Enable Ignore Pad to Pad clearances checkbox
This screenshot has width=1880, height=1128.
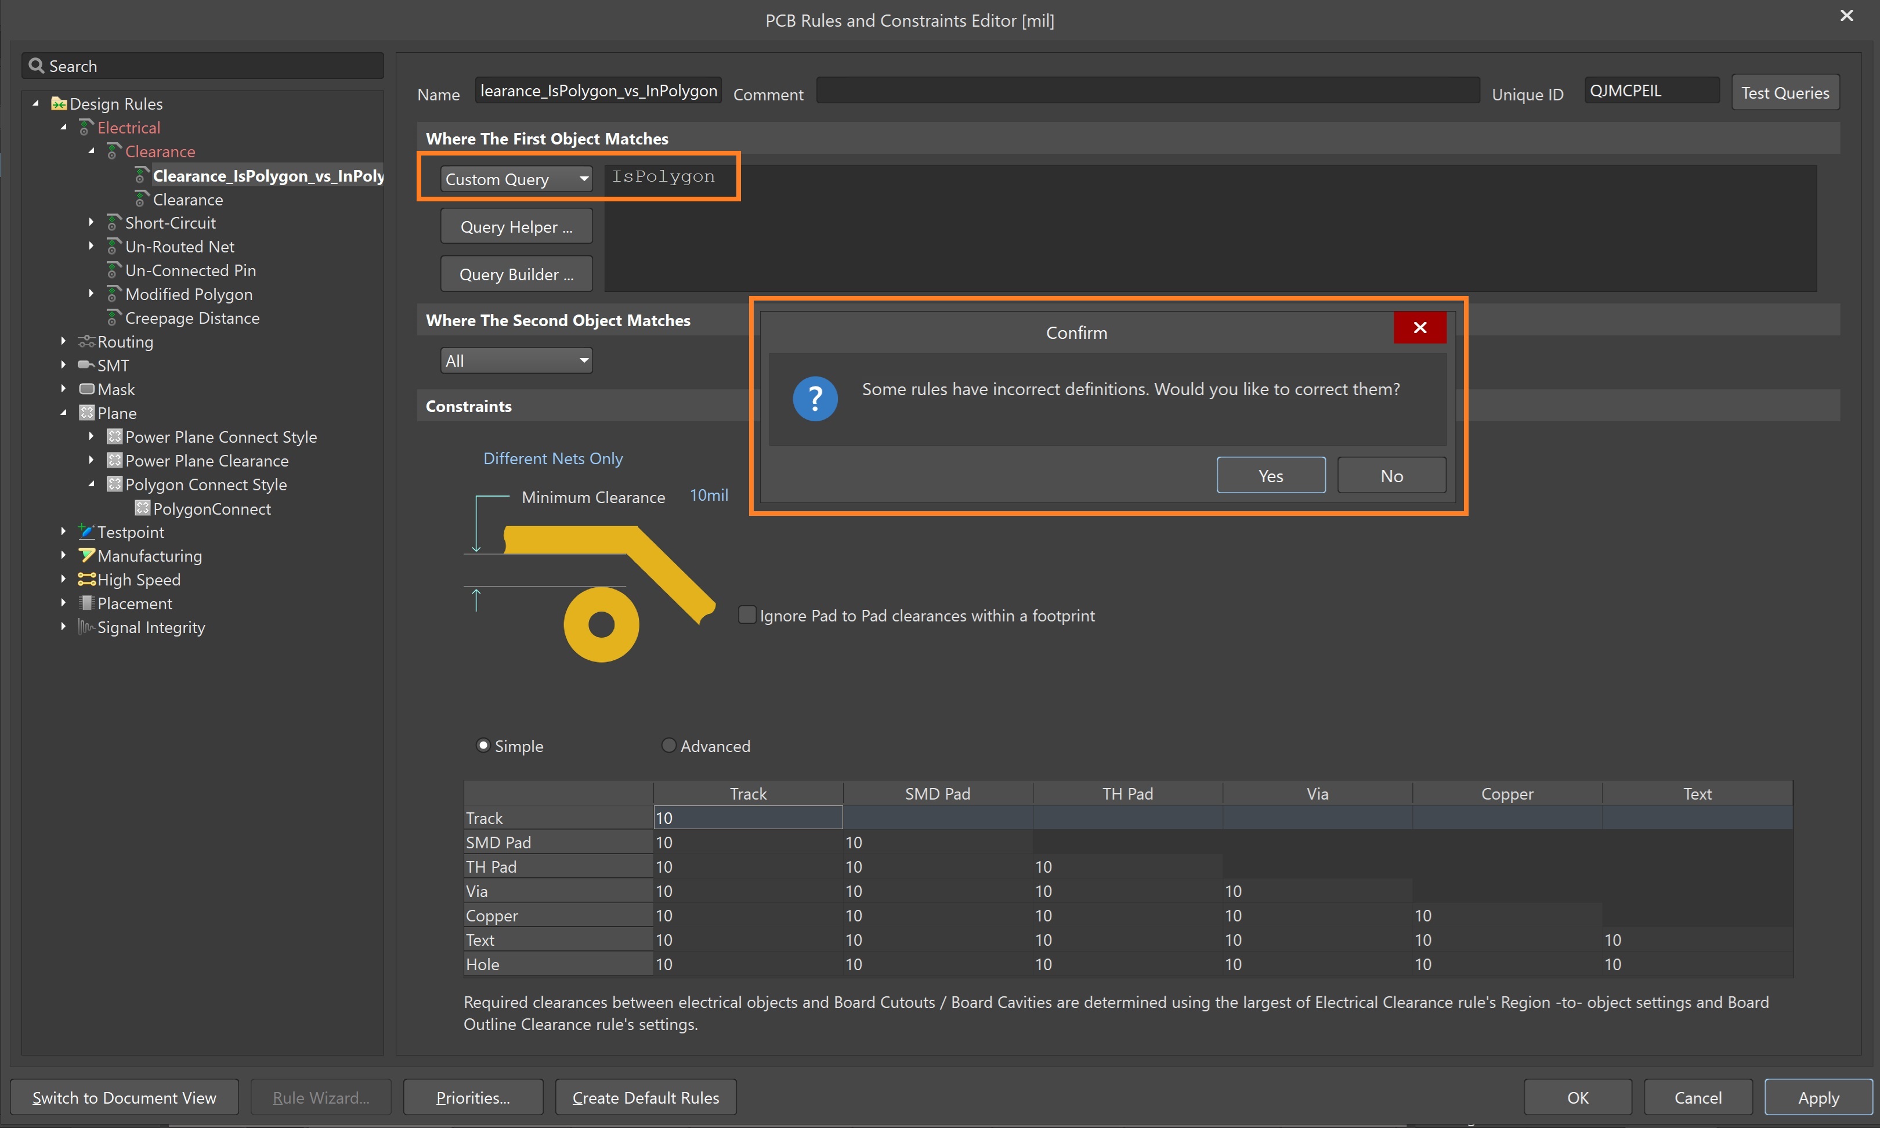tap(747, 614)
